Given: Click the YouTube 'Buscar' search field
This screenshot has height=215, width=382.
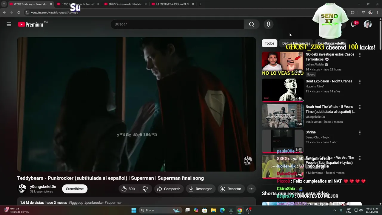Looking at the screenshot, I should coord(177,24).
